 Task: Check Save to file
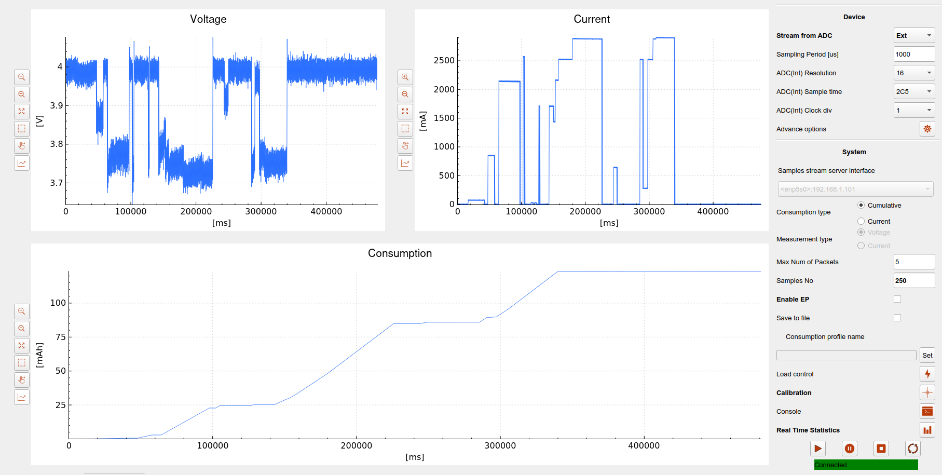click(x=897, y=317)
